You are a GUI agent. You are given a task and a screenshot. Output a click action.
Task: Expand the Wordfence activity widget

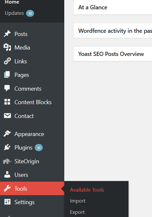(113, 31)
